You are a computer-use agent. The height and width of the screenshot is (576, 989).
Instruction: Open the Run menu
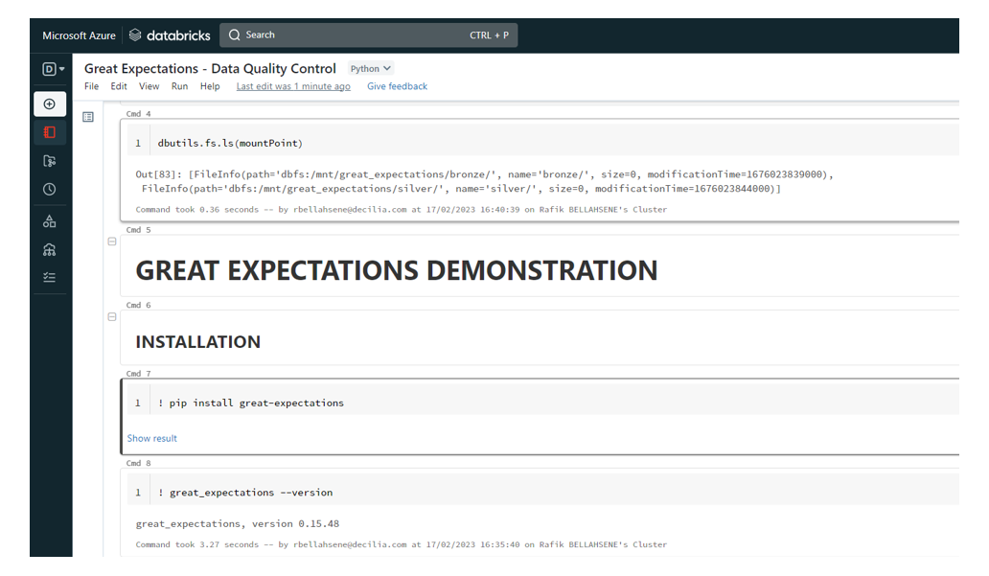[x=180, y=86]
